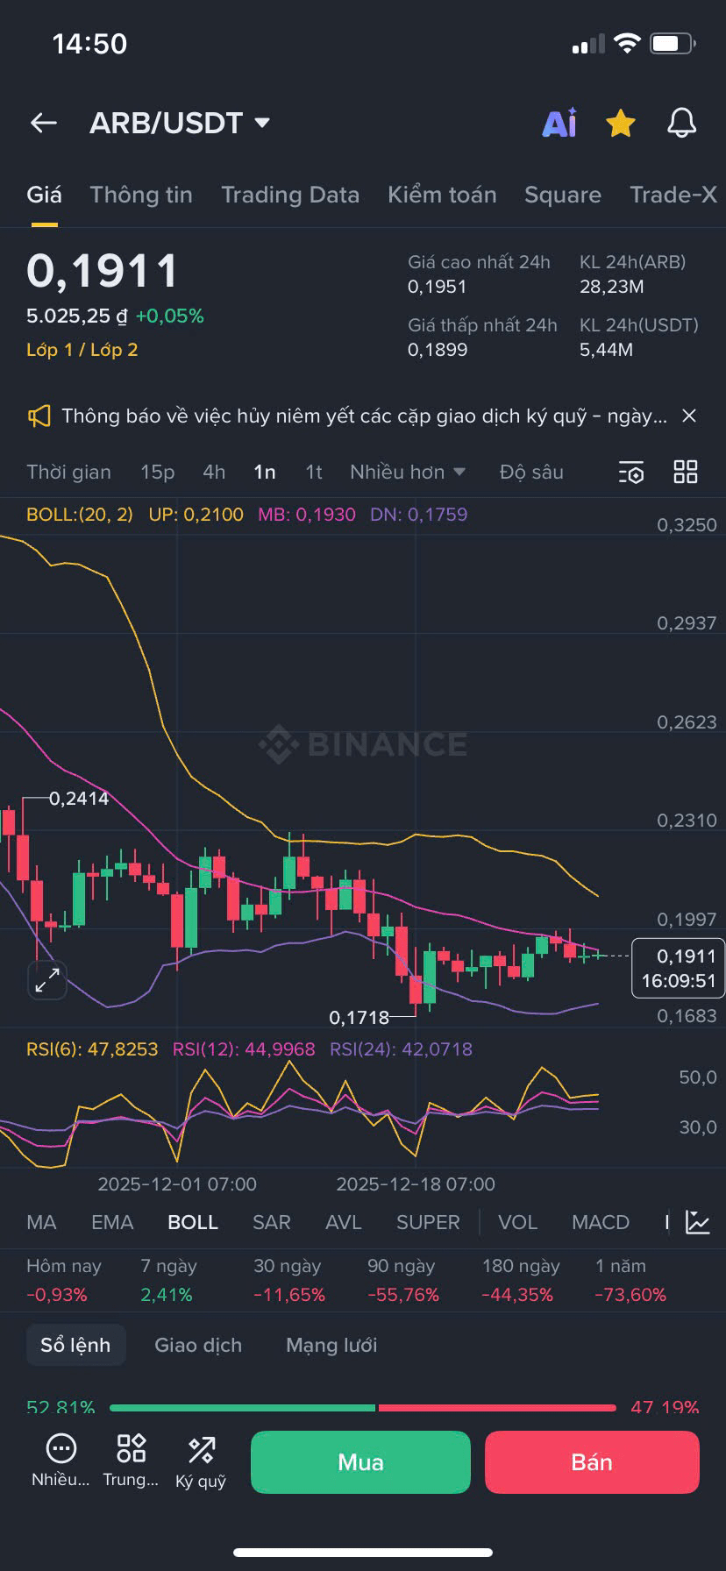Select the Mạng lưới tab
This screenshot has height=1571, width=726.
click(x=331, y=1346)
